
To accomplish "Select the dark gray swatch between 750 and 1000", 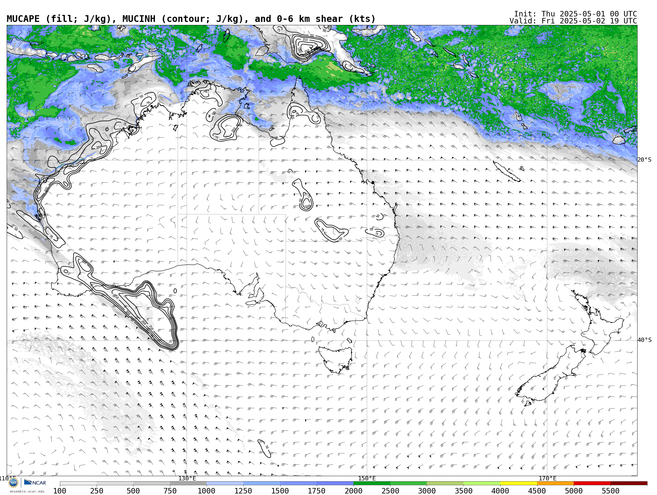I will (188, 483).
